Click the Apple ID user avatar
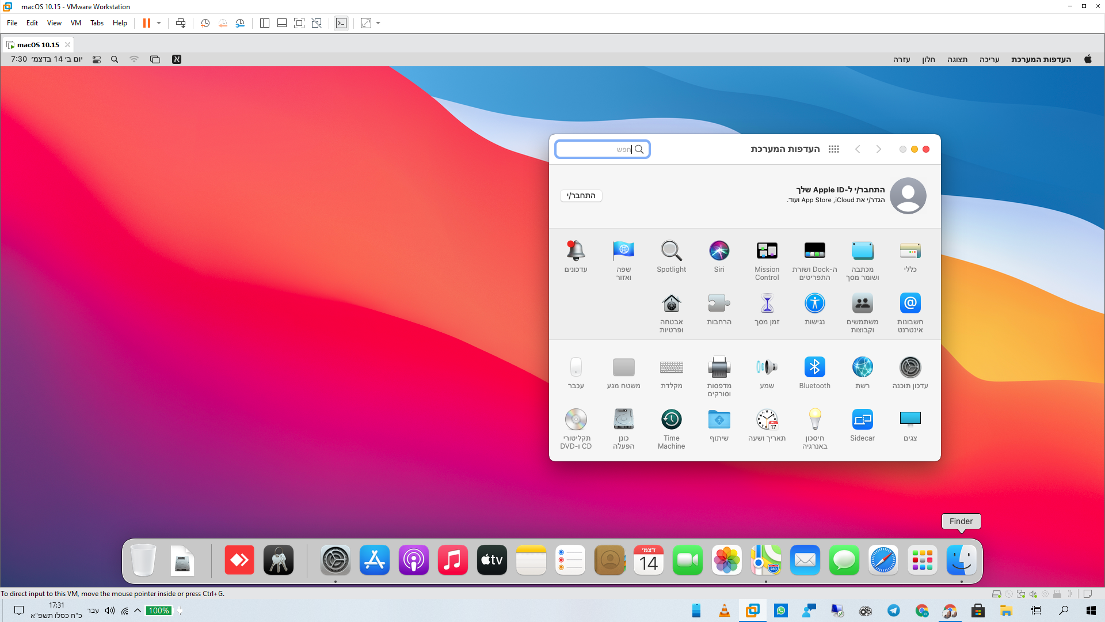1105x622 pixels. click(x=908, y=196)
